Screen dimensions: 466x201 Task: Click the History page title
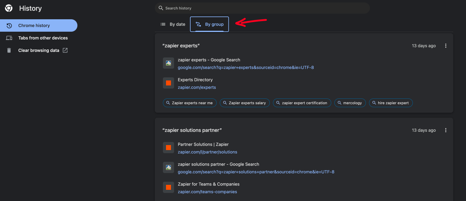pos(30,8)
